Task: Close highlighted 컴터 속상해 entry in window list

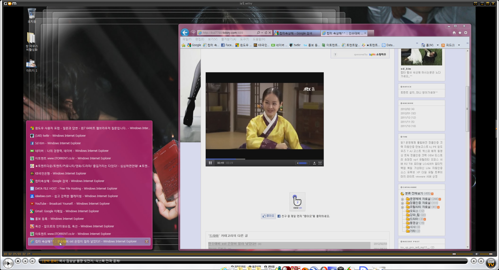Action: [x=147, y=241]
